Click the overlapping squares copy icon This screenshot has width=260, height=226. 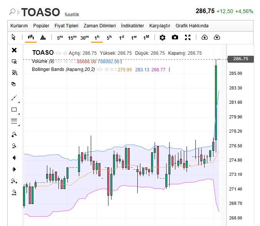pyautogui.click(x=13, y=84)
